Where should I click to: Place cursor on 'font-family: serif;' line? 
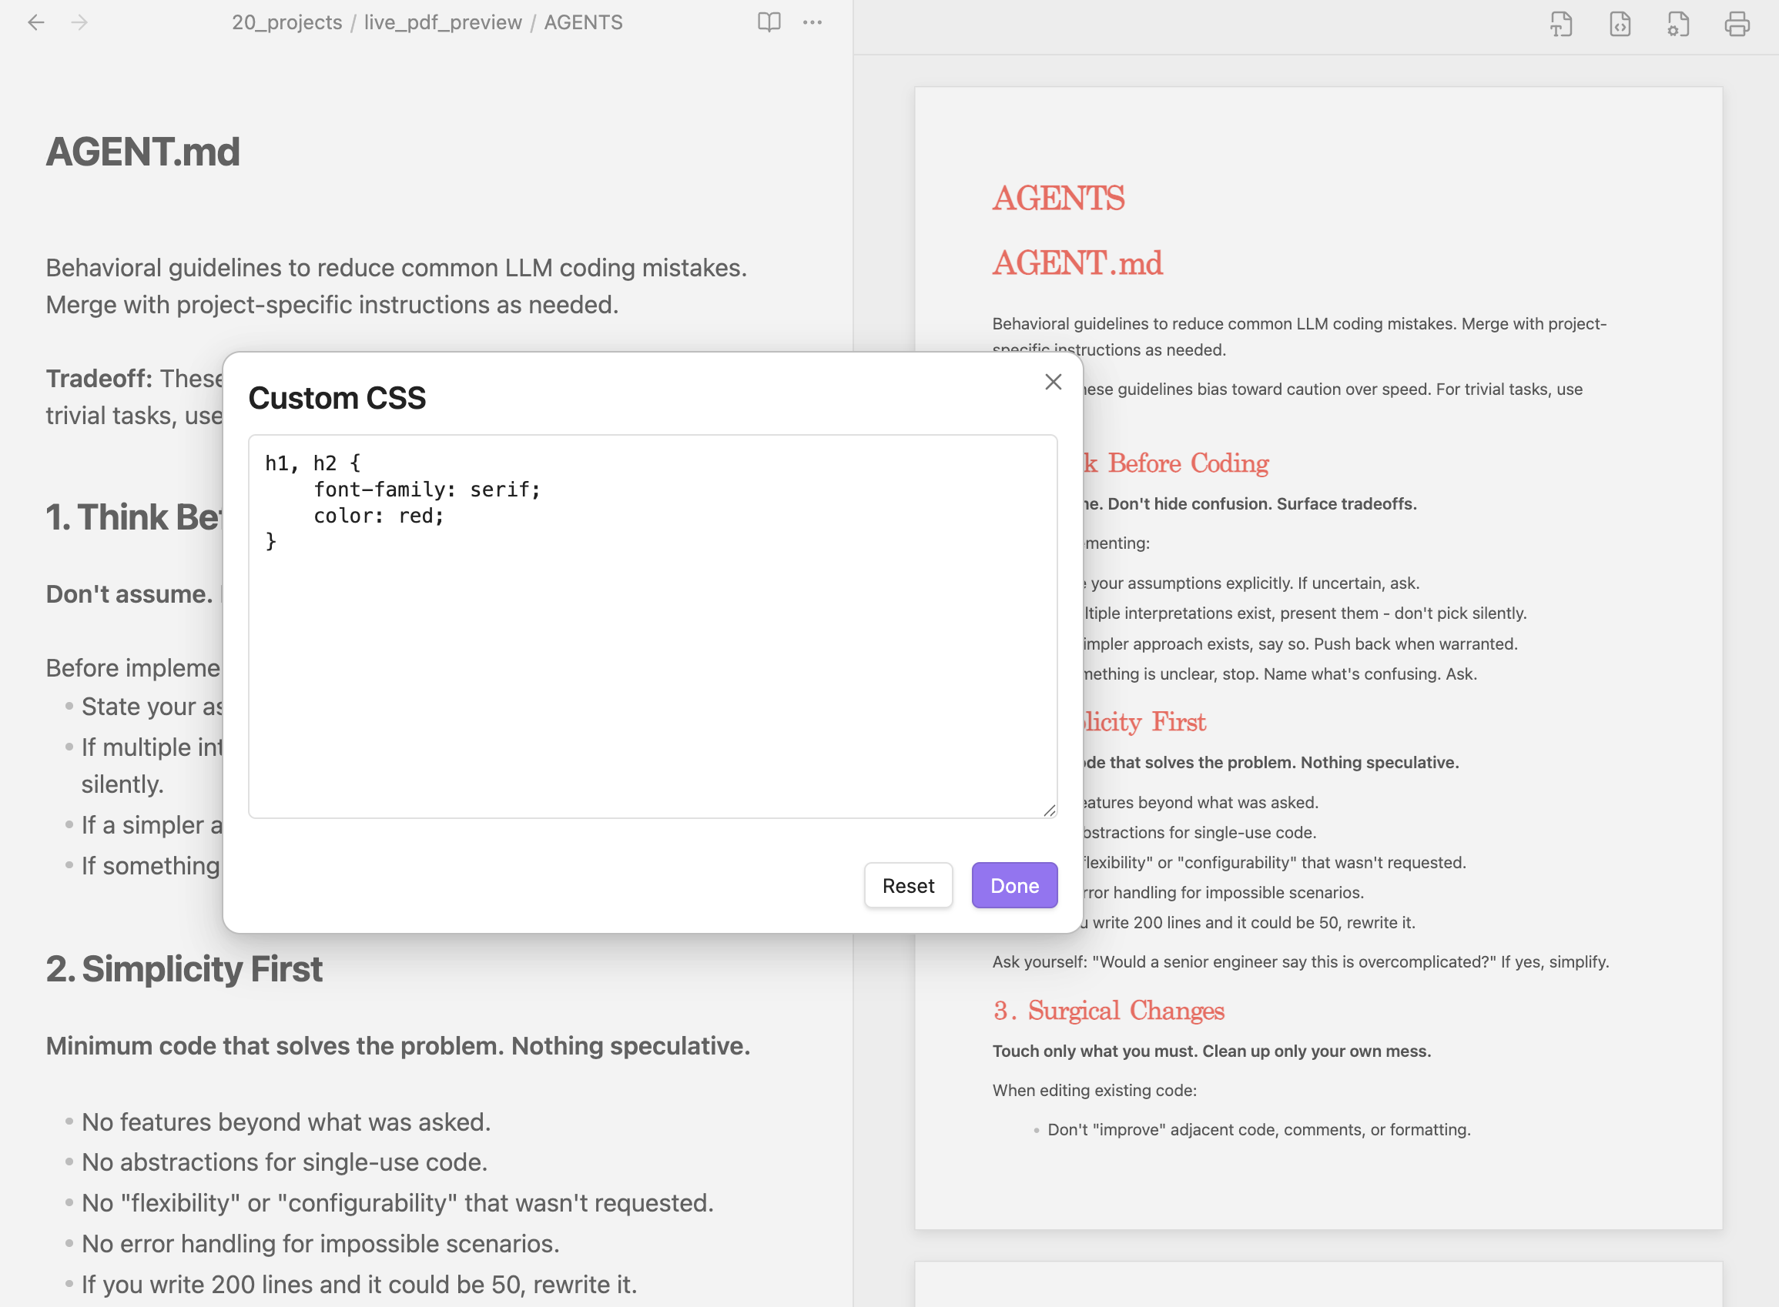coord(427,489)
